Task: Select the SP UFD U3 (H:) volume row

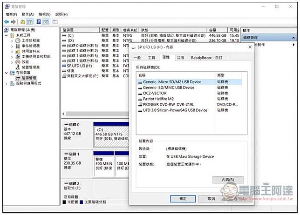Action: click(95, 66)
